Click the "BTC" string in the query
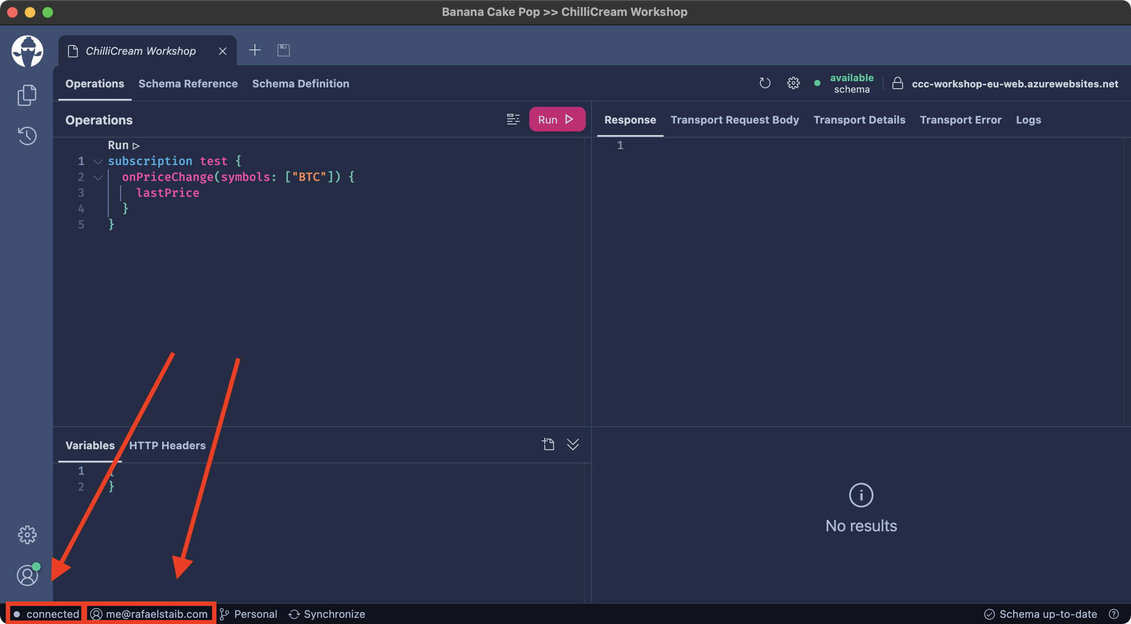 309,177
